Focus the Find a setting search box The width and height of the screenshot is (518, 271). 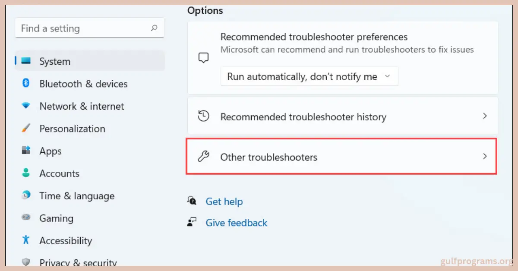(84, 28)
